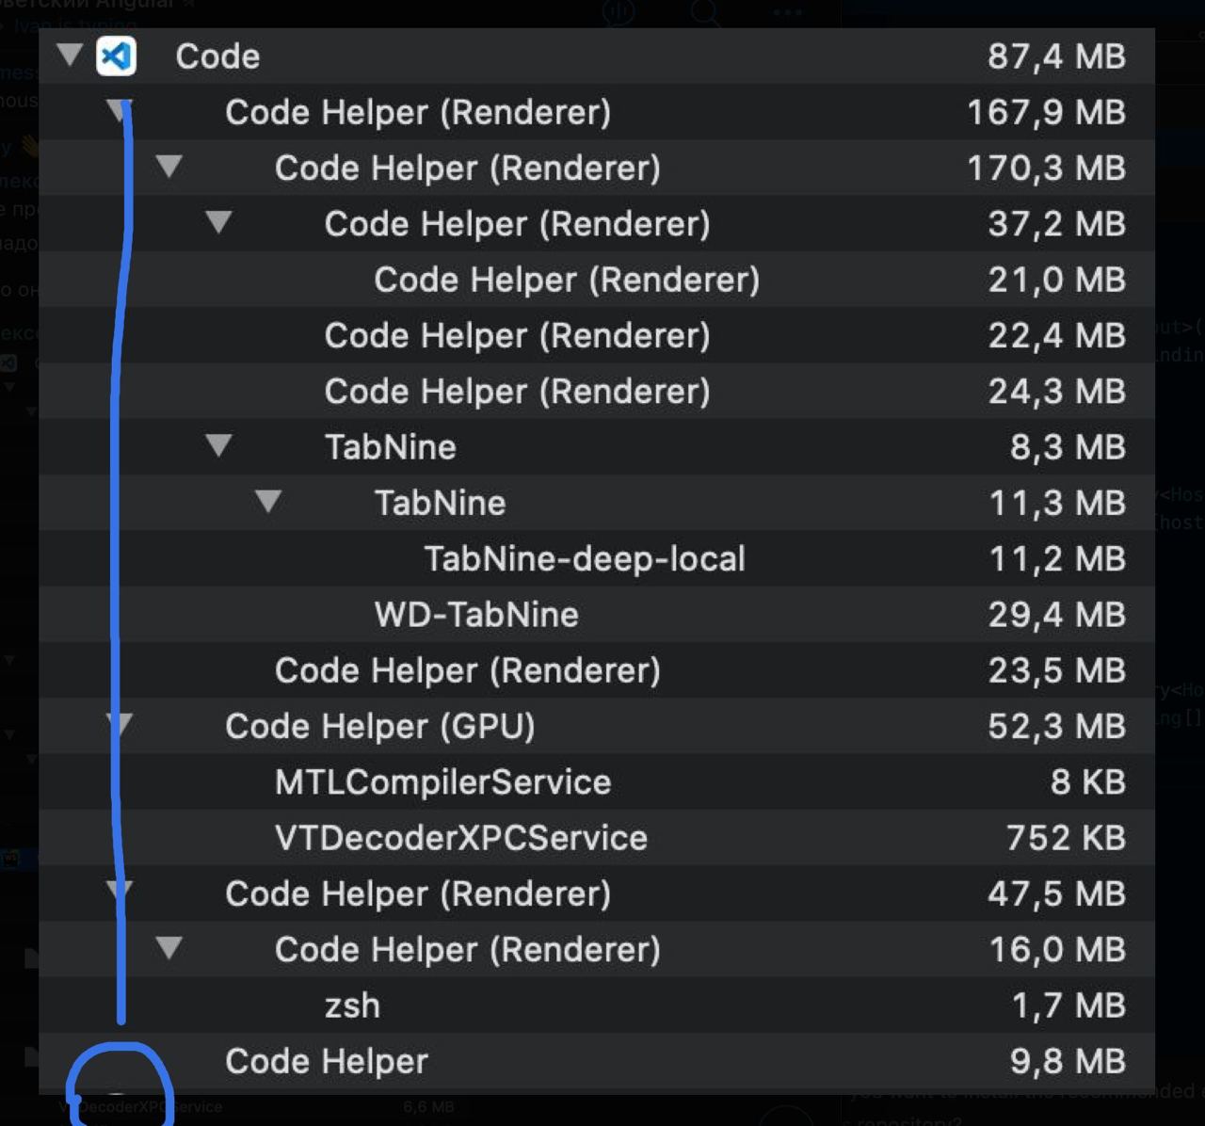This screenshot has width=1205, height=1126.
Task: Click the 21,0 MB memory value
Action: click(x=1056, y=280)
